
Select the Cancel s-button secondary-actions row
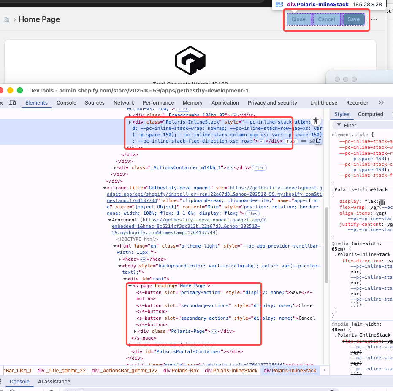[225, 321]
